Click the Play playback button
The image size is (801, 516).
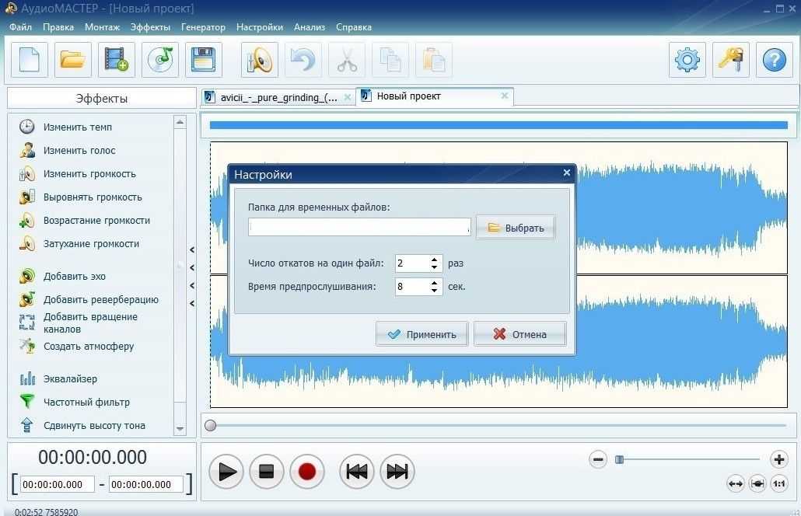pos(226,472)
